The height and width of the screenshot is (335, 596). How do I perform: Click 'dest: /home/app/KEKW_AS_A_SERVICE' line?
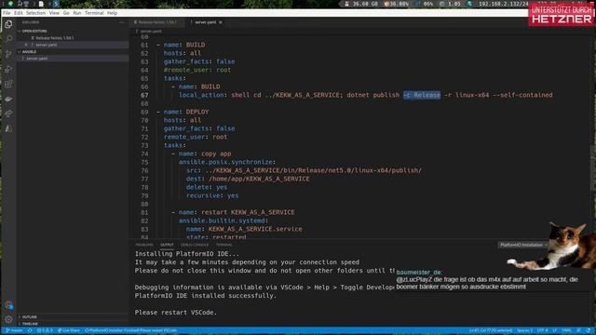tap(248, 179)
